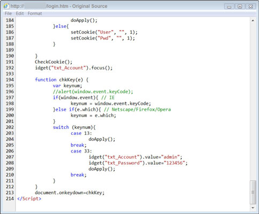
Task: Click the scrollbar down arrow
Action: (x=253, y=208)
